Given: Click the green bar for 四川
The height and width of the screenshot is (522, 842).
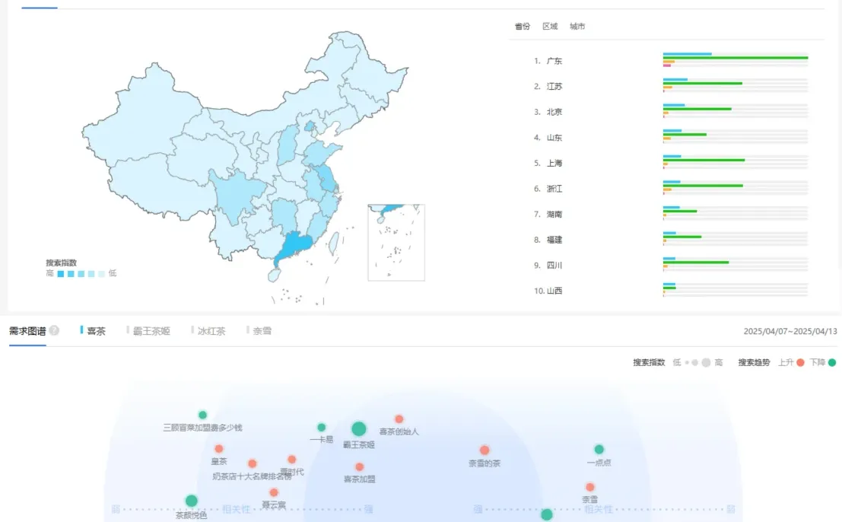Looking at the screenshot, I should (x=696, y=262).
